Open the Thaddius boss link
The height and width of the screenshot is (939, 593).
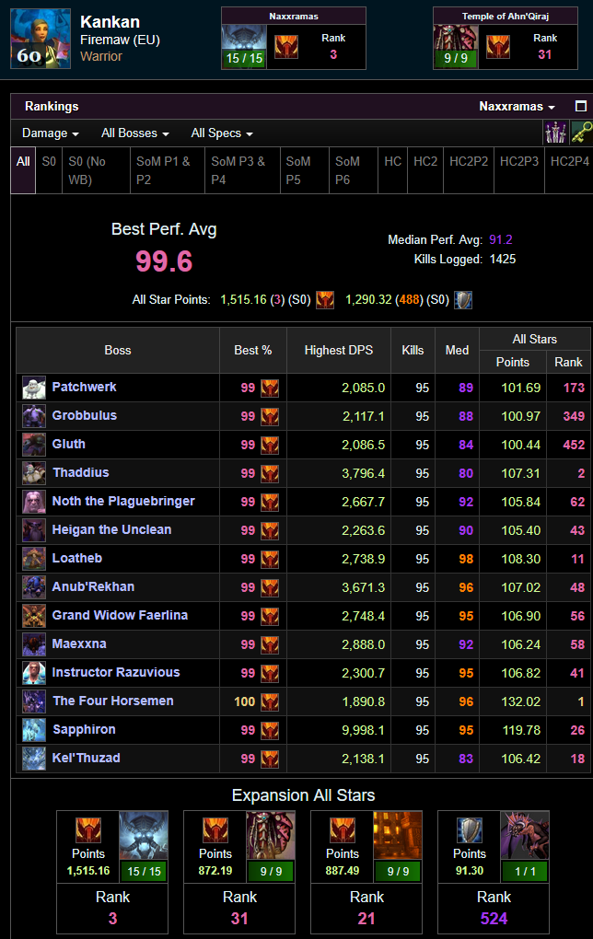click(x=81, y=472)
